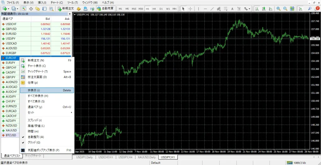This screenshot has height=165, width=321.
Task: Click the crosshair cursor tool
Action: pos(190,8)
